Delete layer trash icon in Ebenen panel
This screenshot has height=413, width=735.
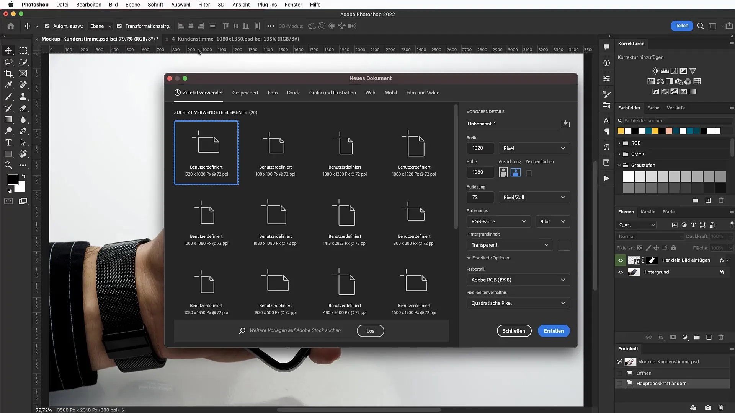coord(721,337)
